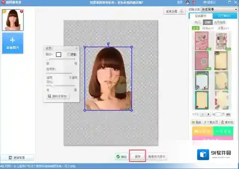Click the transparency slider track
Screen dimensions: 239x169
pyautogui.click(x=59, y=73)
